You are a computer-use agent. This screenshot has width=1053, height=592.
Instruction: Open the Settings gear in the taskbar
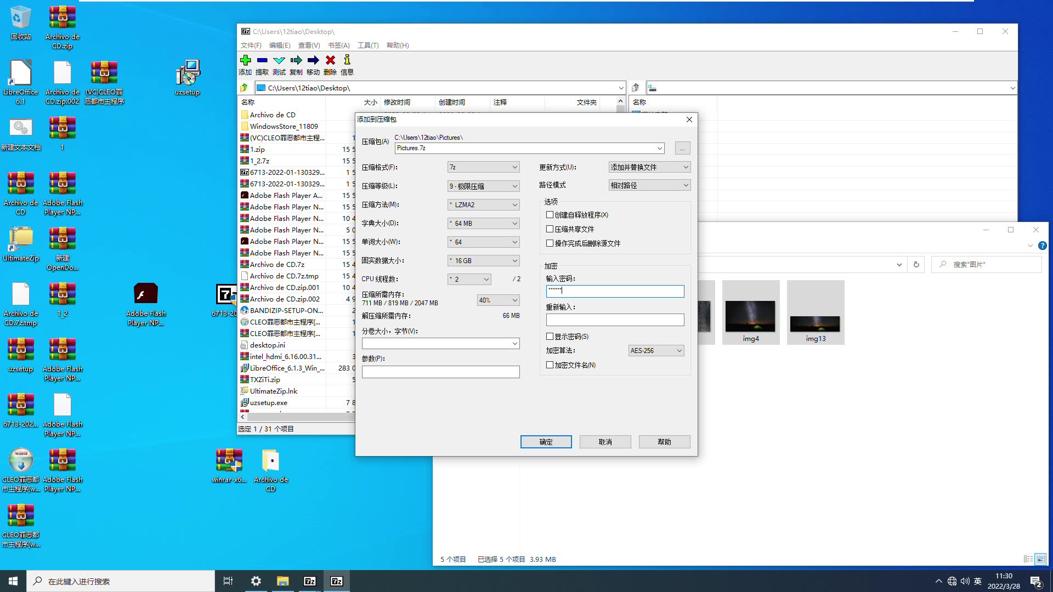pyautogui.click(x=256, y=581)
